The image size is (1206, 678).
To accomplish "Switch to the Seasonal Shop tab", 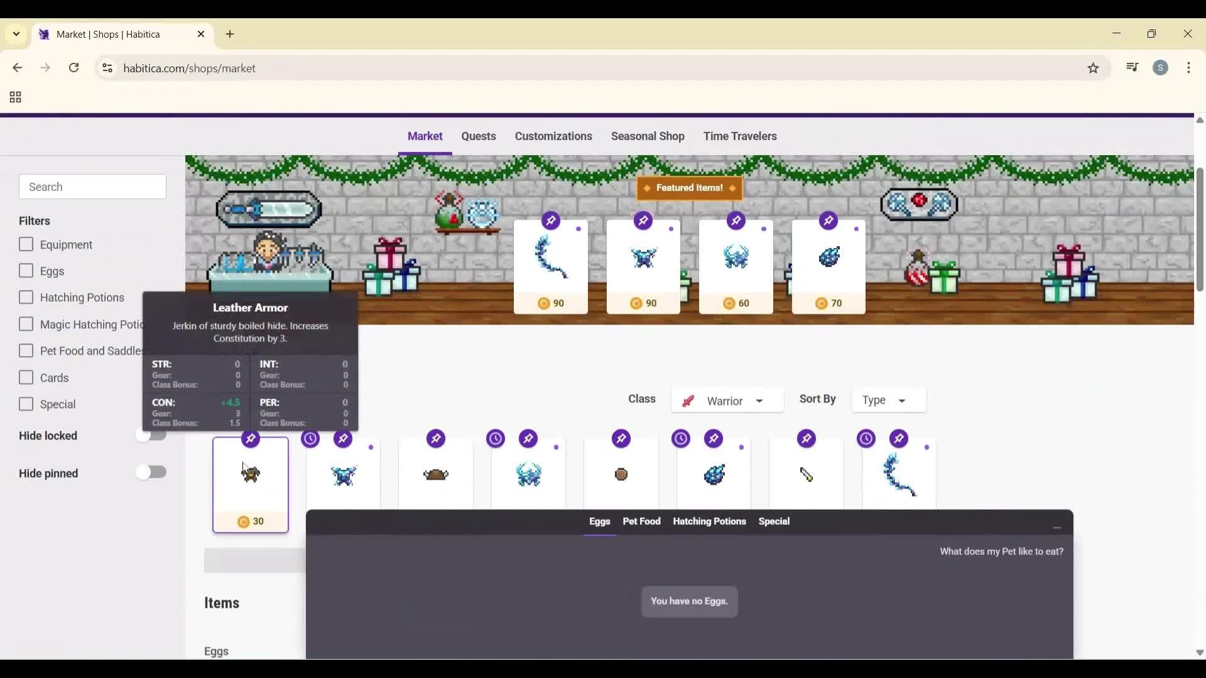I will coord(648,136).
